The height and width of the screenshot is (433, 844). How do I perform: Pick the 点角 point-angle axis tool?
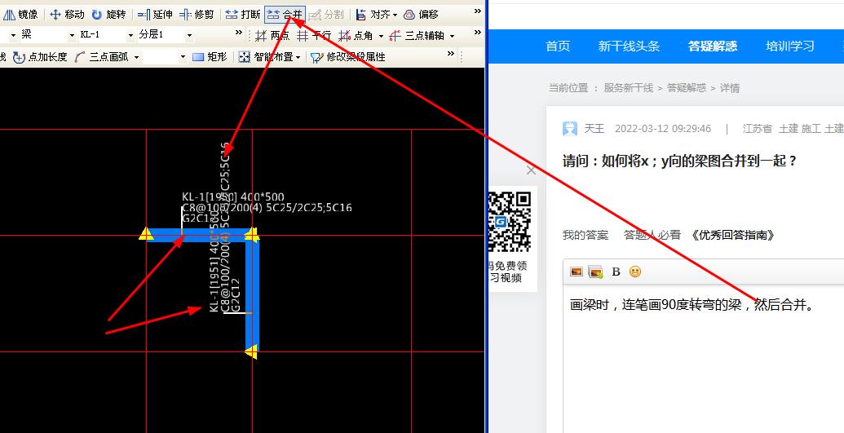(x=356, y=36)
